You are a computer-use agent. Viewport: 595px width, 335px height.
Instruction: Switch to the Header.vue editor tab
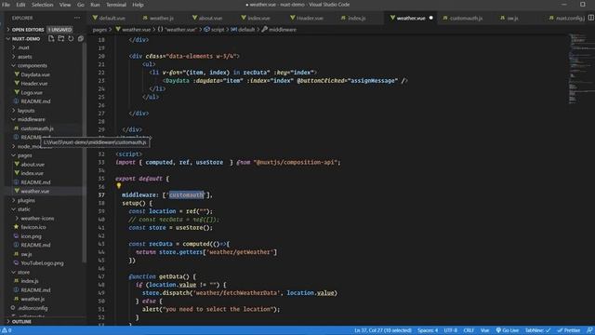(310, 18)
